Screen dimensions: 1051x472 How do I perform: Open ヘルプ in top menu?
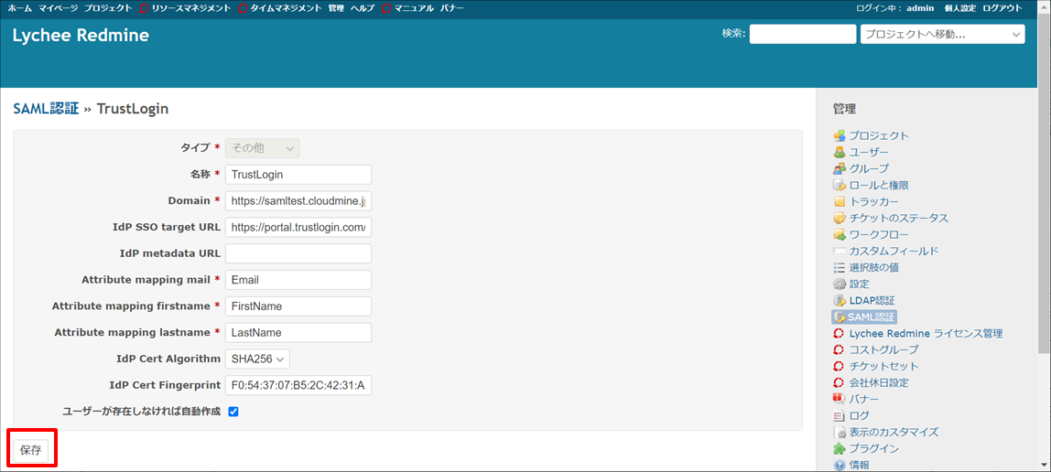click(363, 9)
